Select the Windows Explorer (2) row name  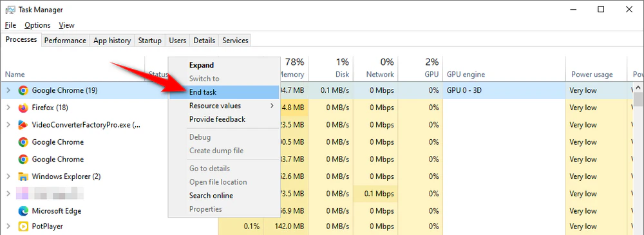[66, 176]
